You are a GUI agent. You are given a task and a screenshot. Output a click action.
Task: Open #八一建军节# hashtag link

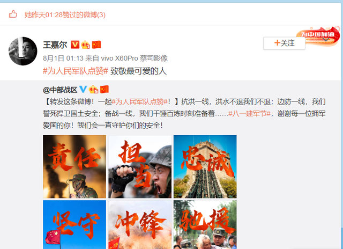(249, 114)
